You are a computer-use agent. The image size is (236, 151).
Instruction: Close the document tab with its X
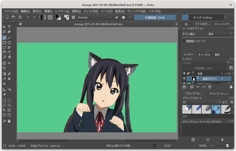[176, 24]
